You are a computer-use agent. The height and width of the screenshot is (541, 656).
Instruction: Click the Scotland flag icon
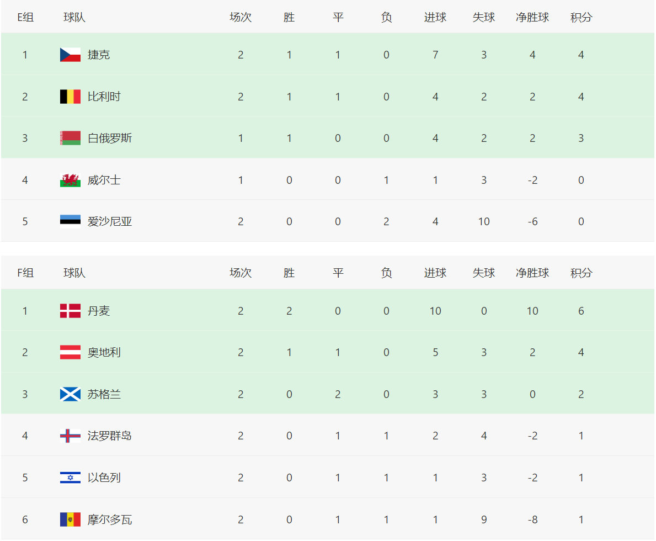coord(70,394)
